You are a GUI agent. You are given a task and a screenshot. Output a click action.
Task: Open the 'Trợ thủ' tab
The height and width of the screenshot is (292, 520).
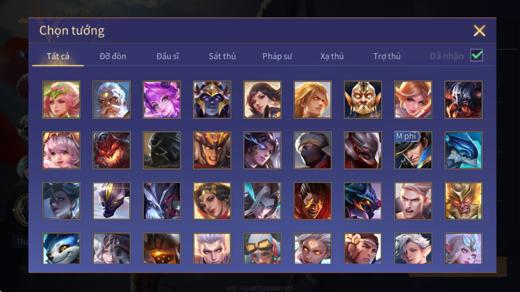click(387, 56)
